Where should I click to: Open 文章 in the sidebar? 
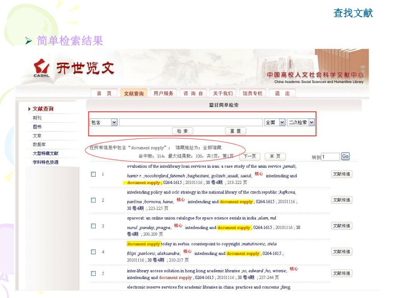tap(37, 135)
